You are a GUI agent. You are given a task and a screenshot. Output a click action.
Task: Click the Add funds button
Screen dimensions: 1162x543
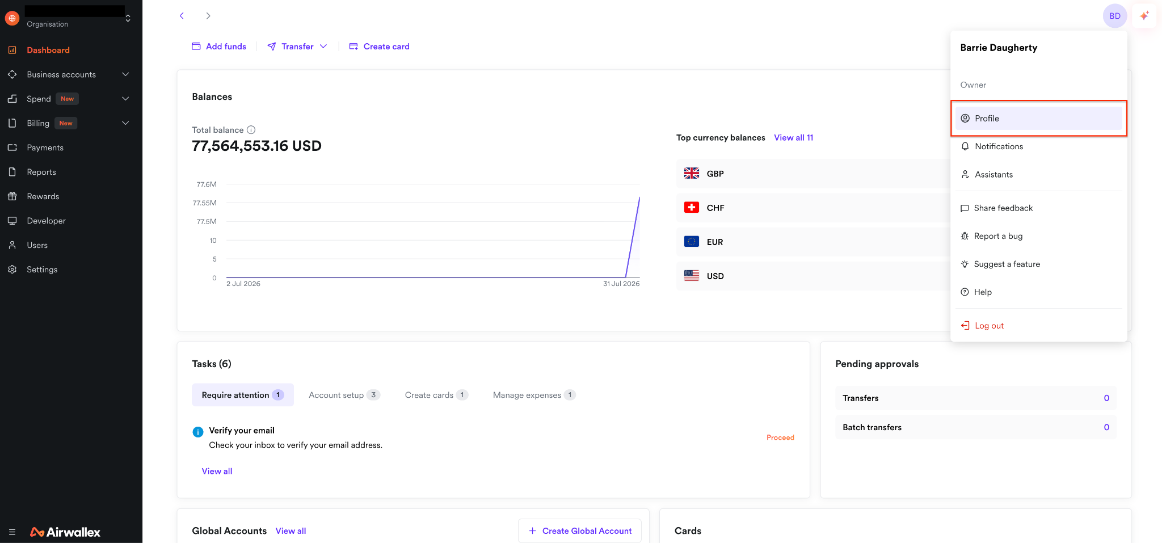(x=219, y=47)
